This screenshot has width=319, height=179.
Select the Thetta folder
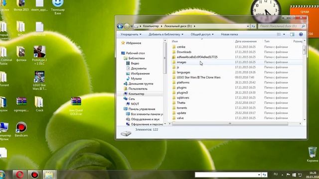click(181, 103)
